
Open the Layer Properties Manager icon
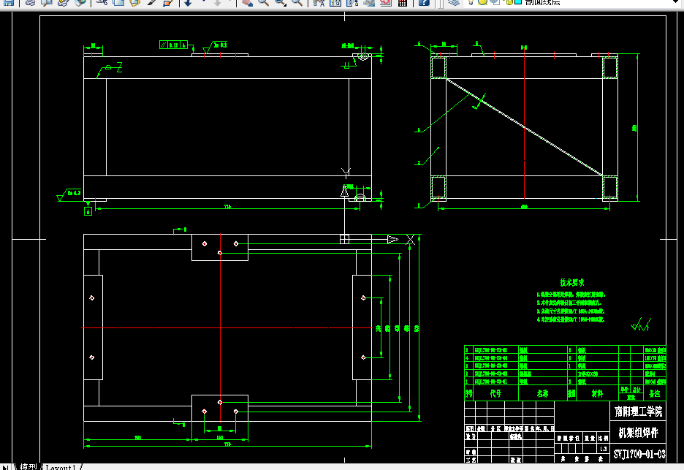coord(454,2)
